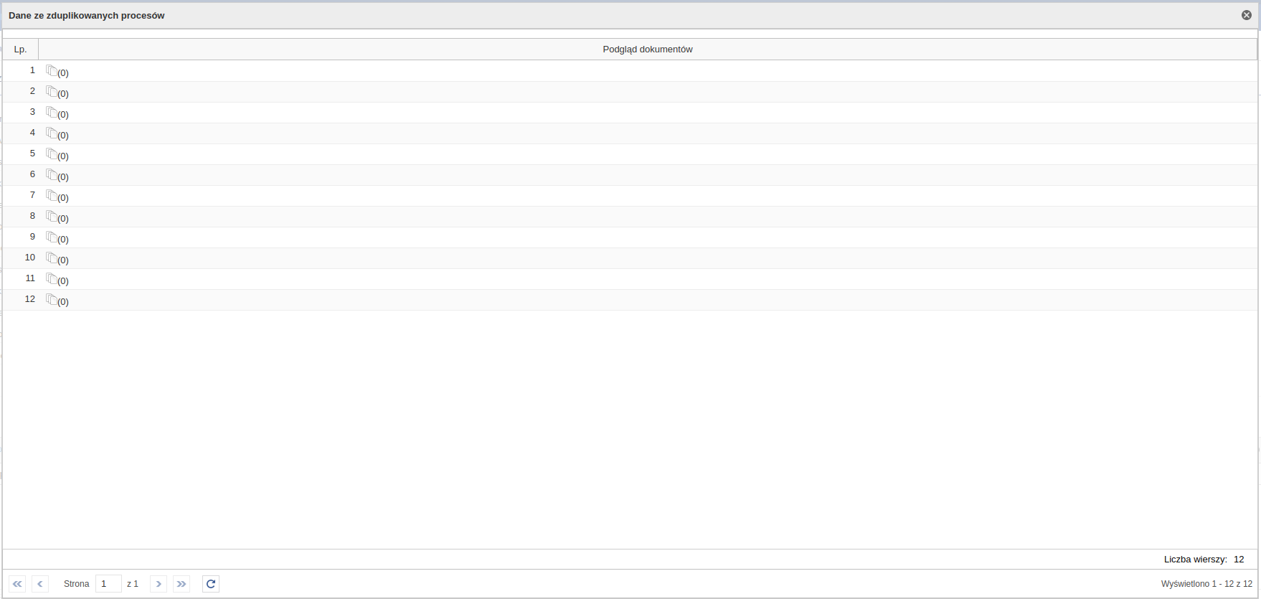Go to next page

pyautogui.click(x=159, y=584)
